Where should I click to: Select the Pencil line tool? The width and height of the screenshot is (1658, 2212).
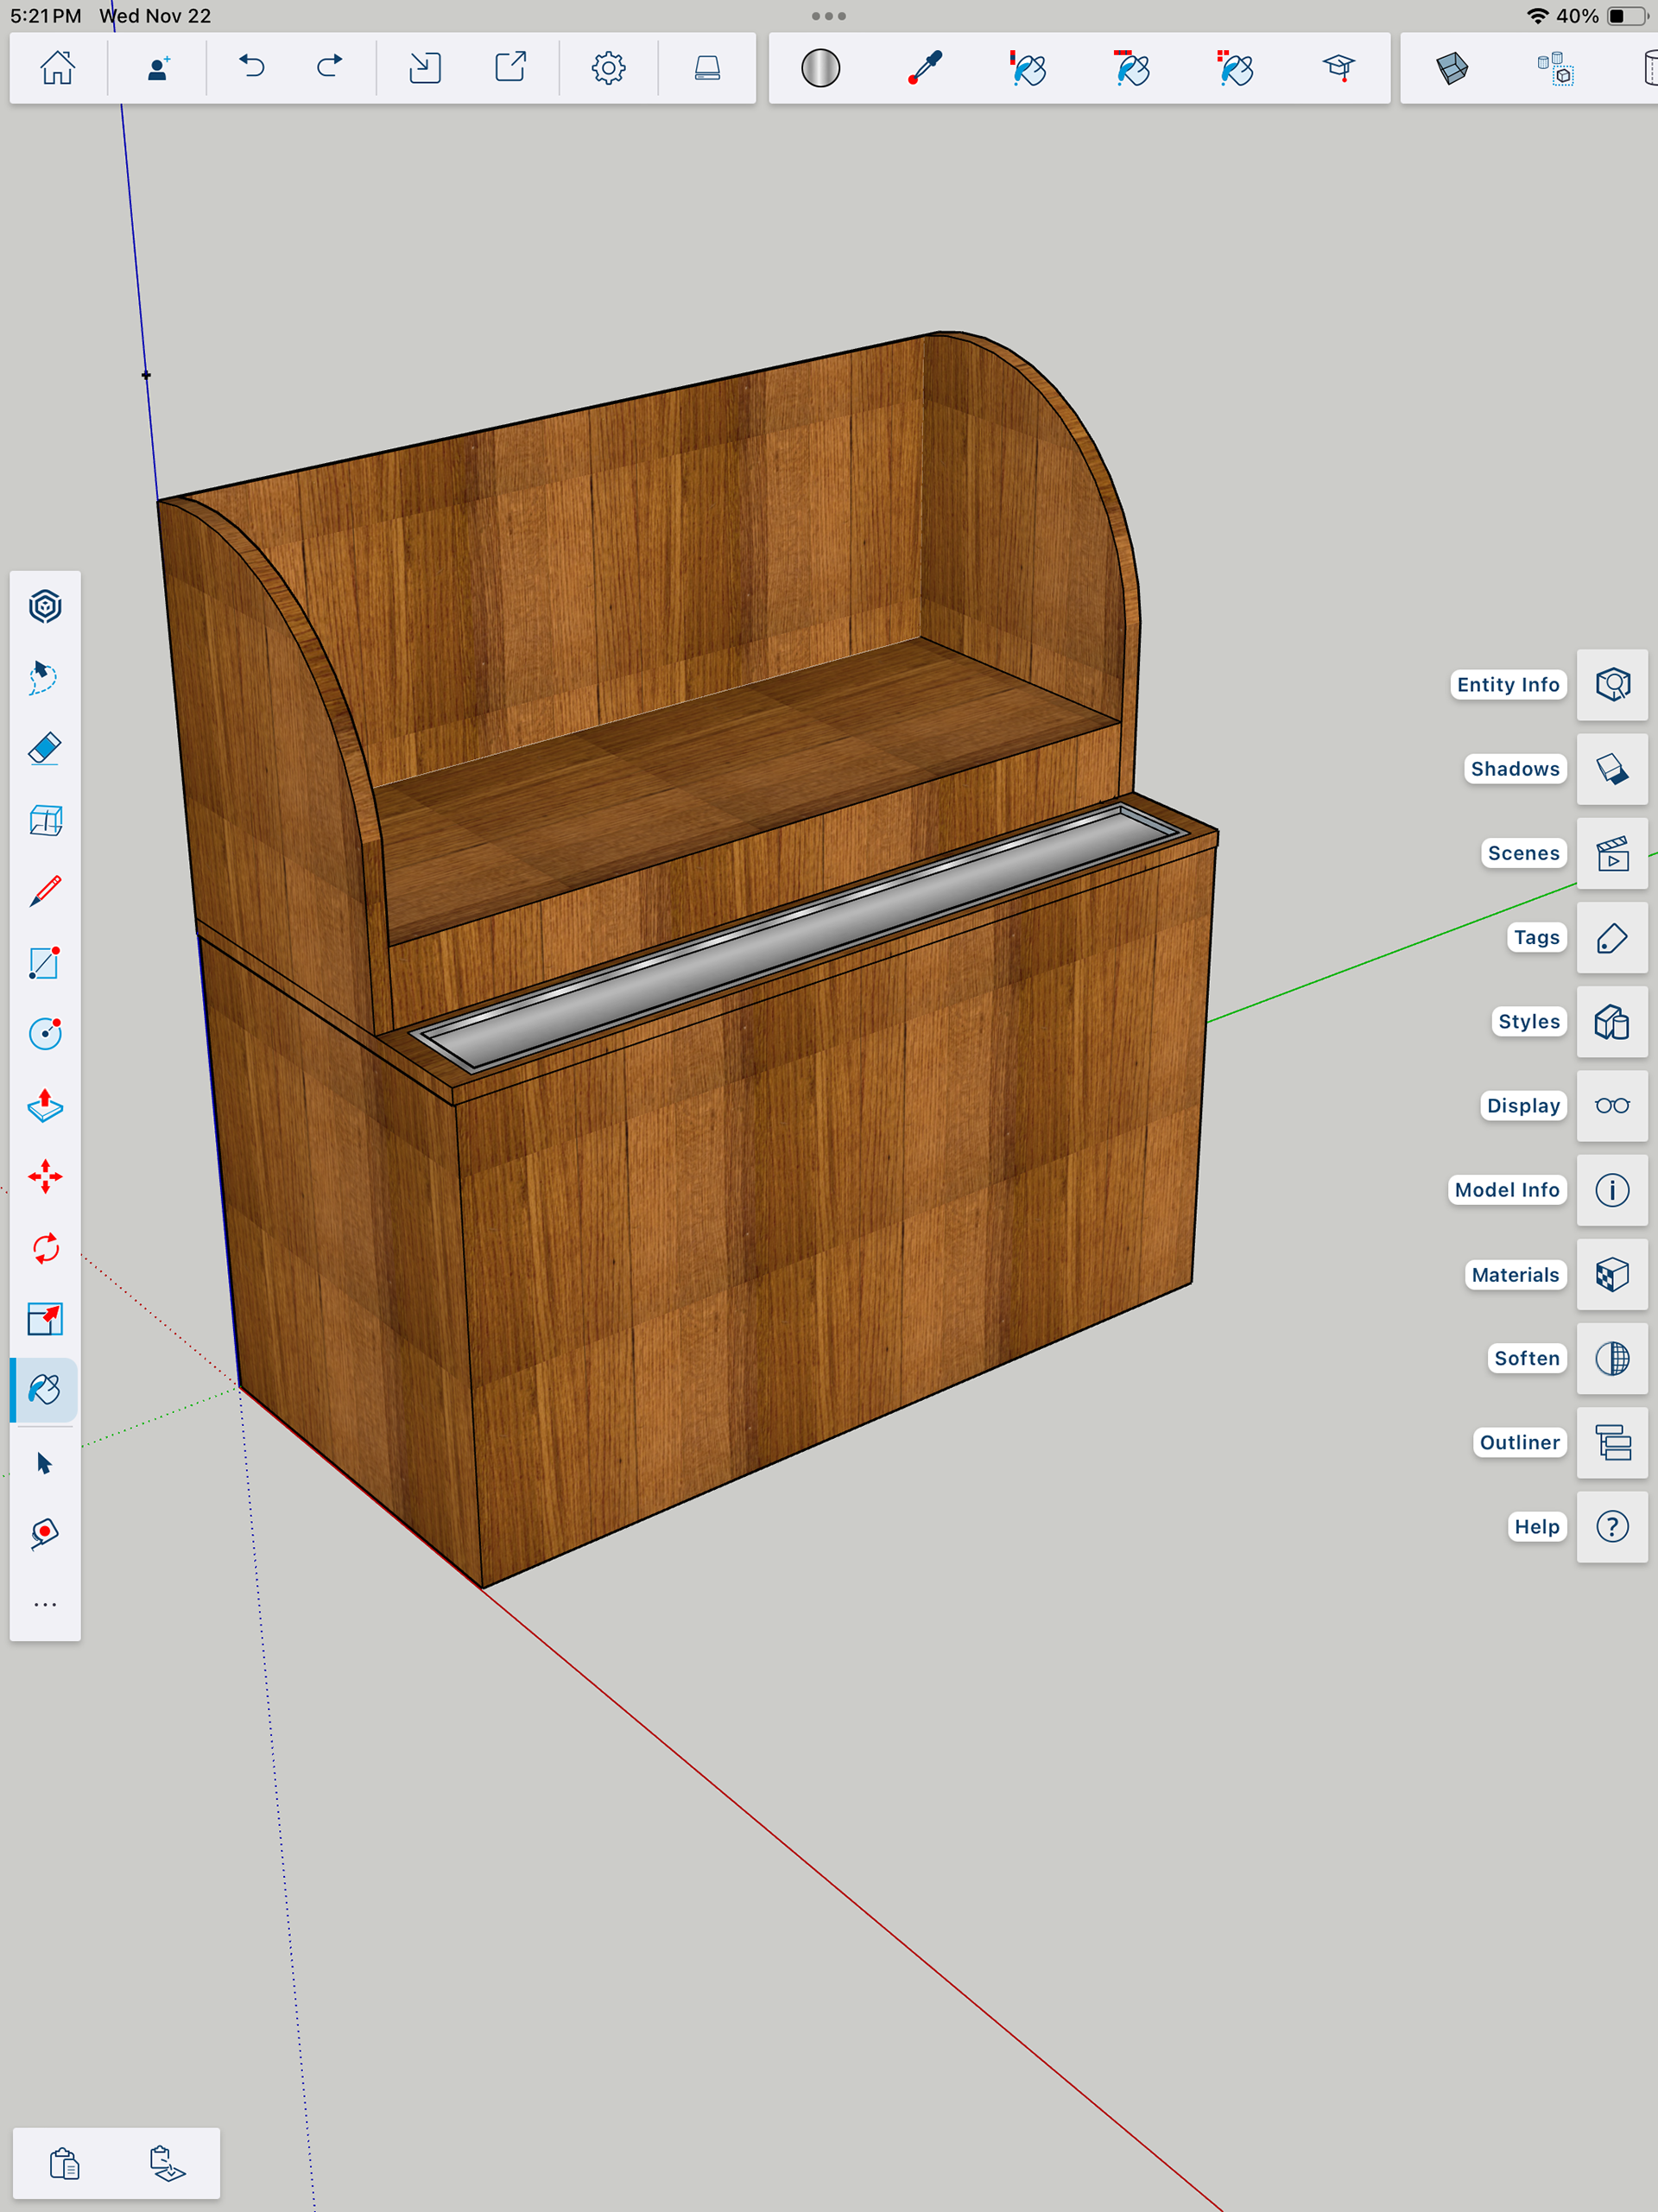pos(45,891)
